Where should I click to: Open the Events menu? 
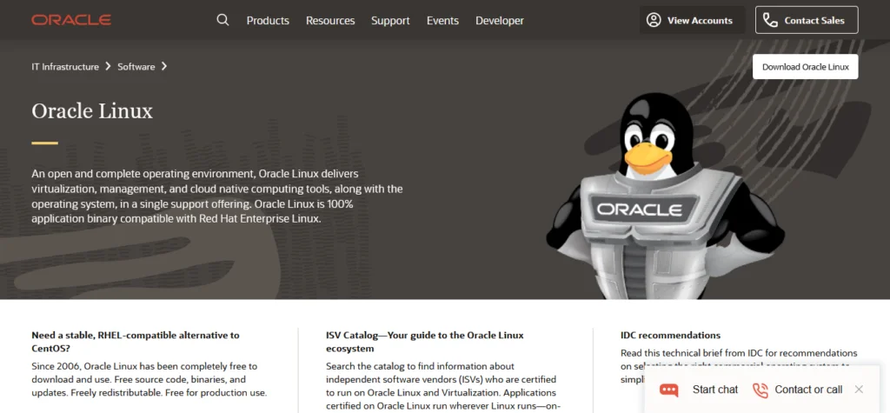(x=442, y=21)
